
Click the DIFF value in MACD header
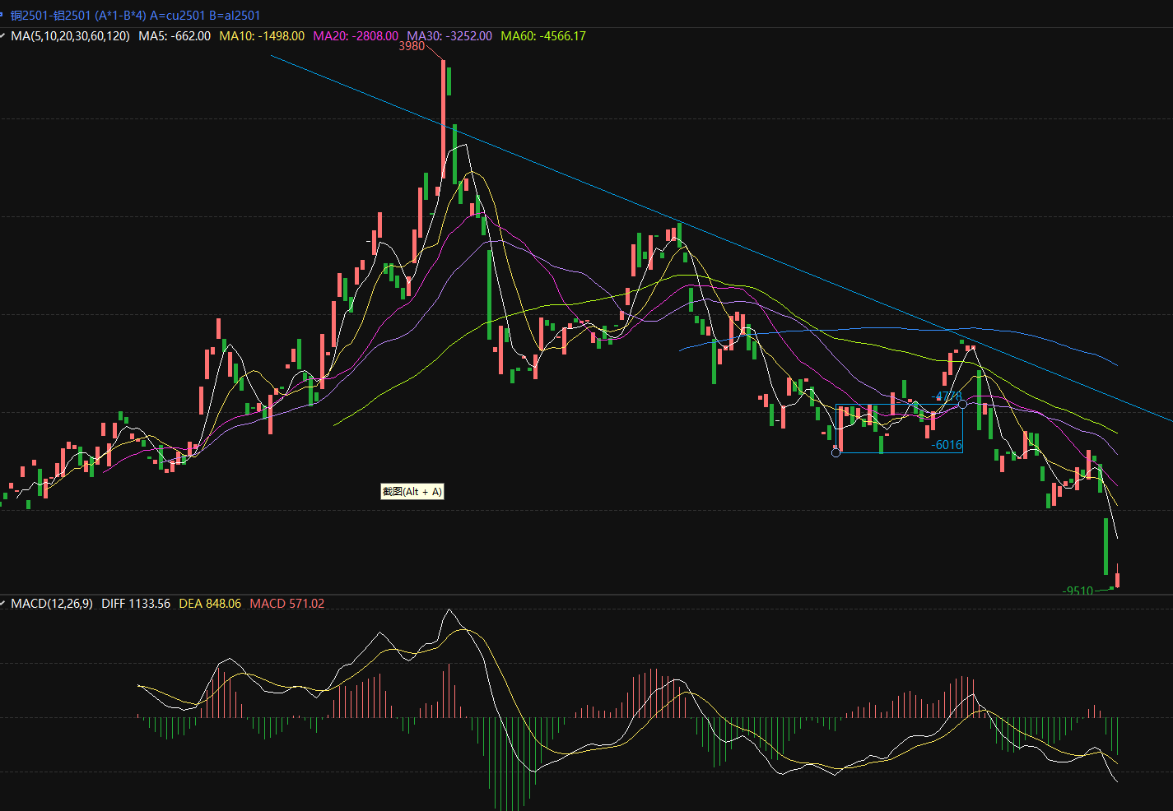point(136,604)
